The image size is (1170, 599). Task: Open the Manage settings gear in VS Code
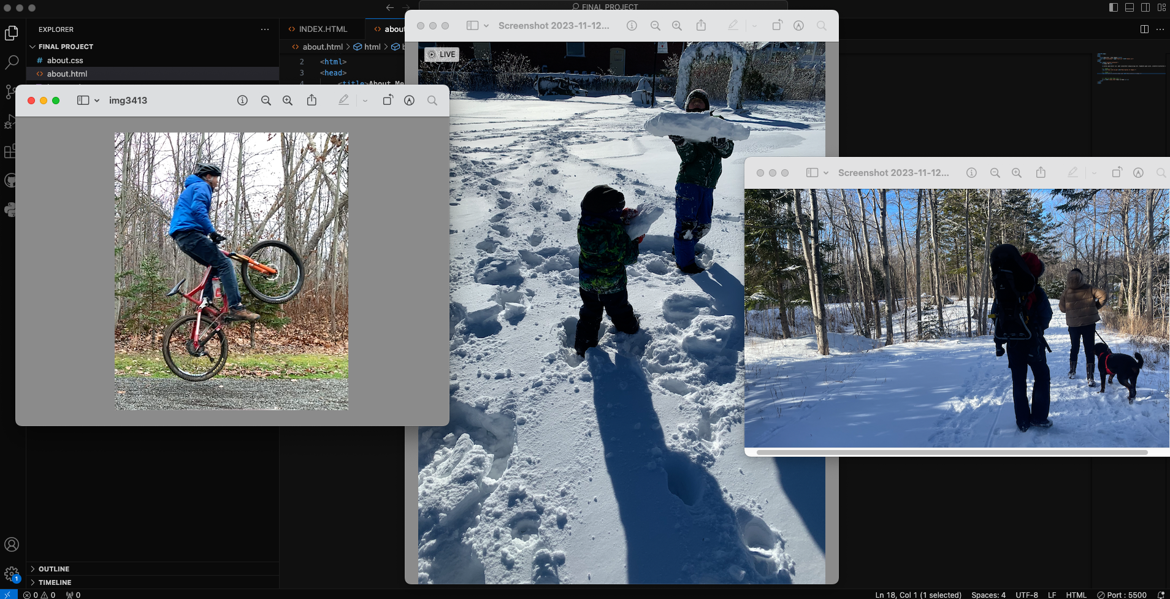(12, 574)
